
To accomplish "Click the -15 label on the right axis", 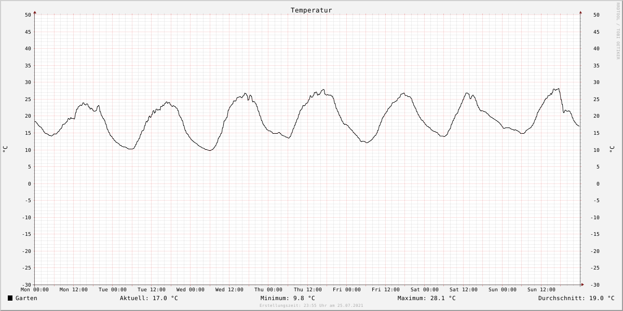I will [595, 234].
